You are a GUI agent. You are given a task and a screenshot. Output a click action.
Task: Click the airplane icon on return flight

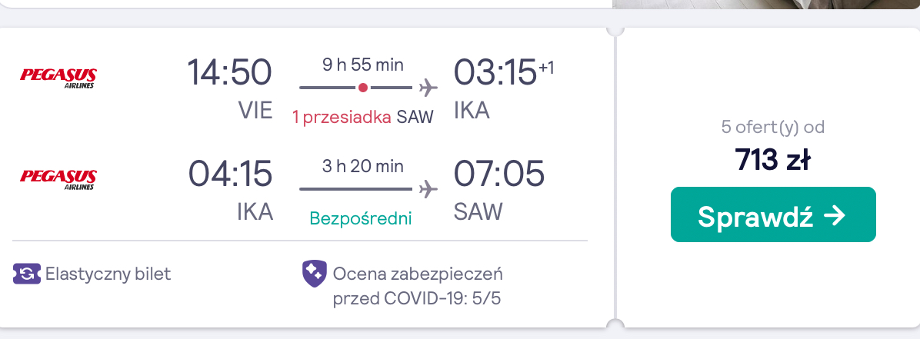[428, 189]
